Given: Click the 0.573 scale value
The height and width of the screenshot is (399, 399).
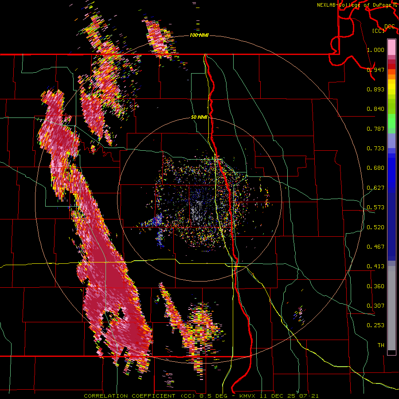Looking at the screenshot, I should pyautogui.click(x=376, y=207).
